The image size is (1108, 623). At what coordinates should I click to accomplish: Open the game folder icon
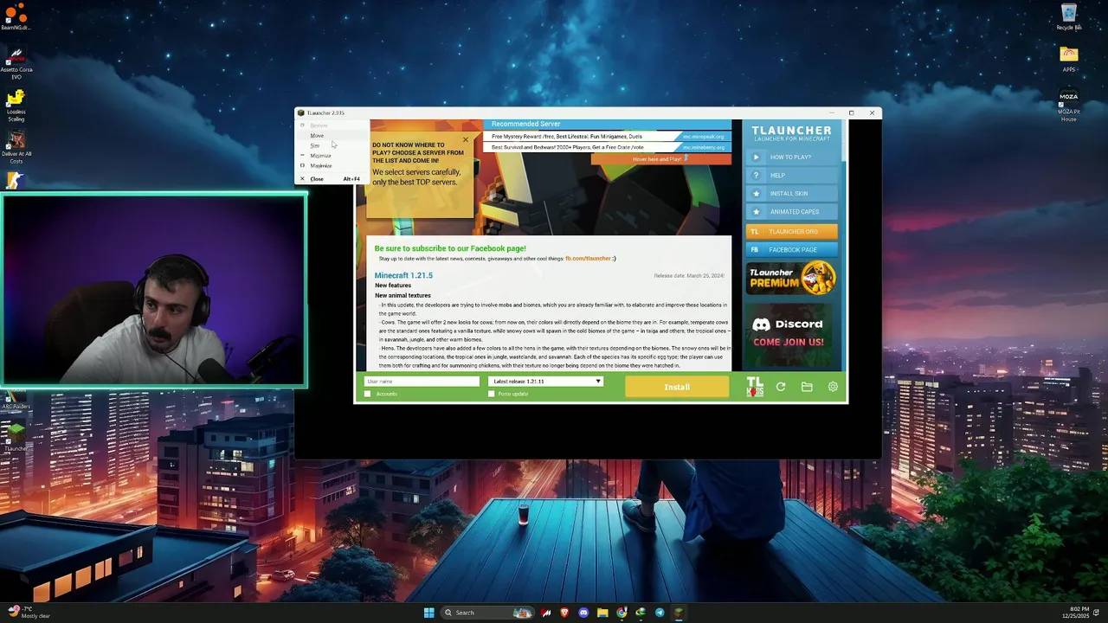(x=807, y=387)
